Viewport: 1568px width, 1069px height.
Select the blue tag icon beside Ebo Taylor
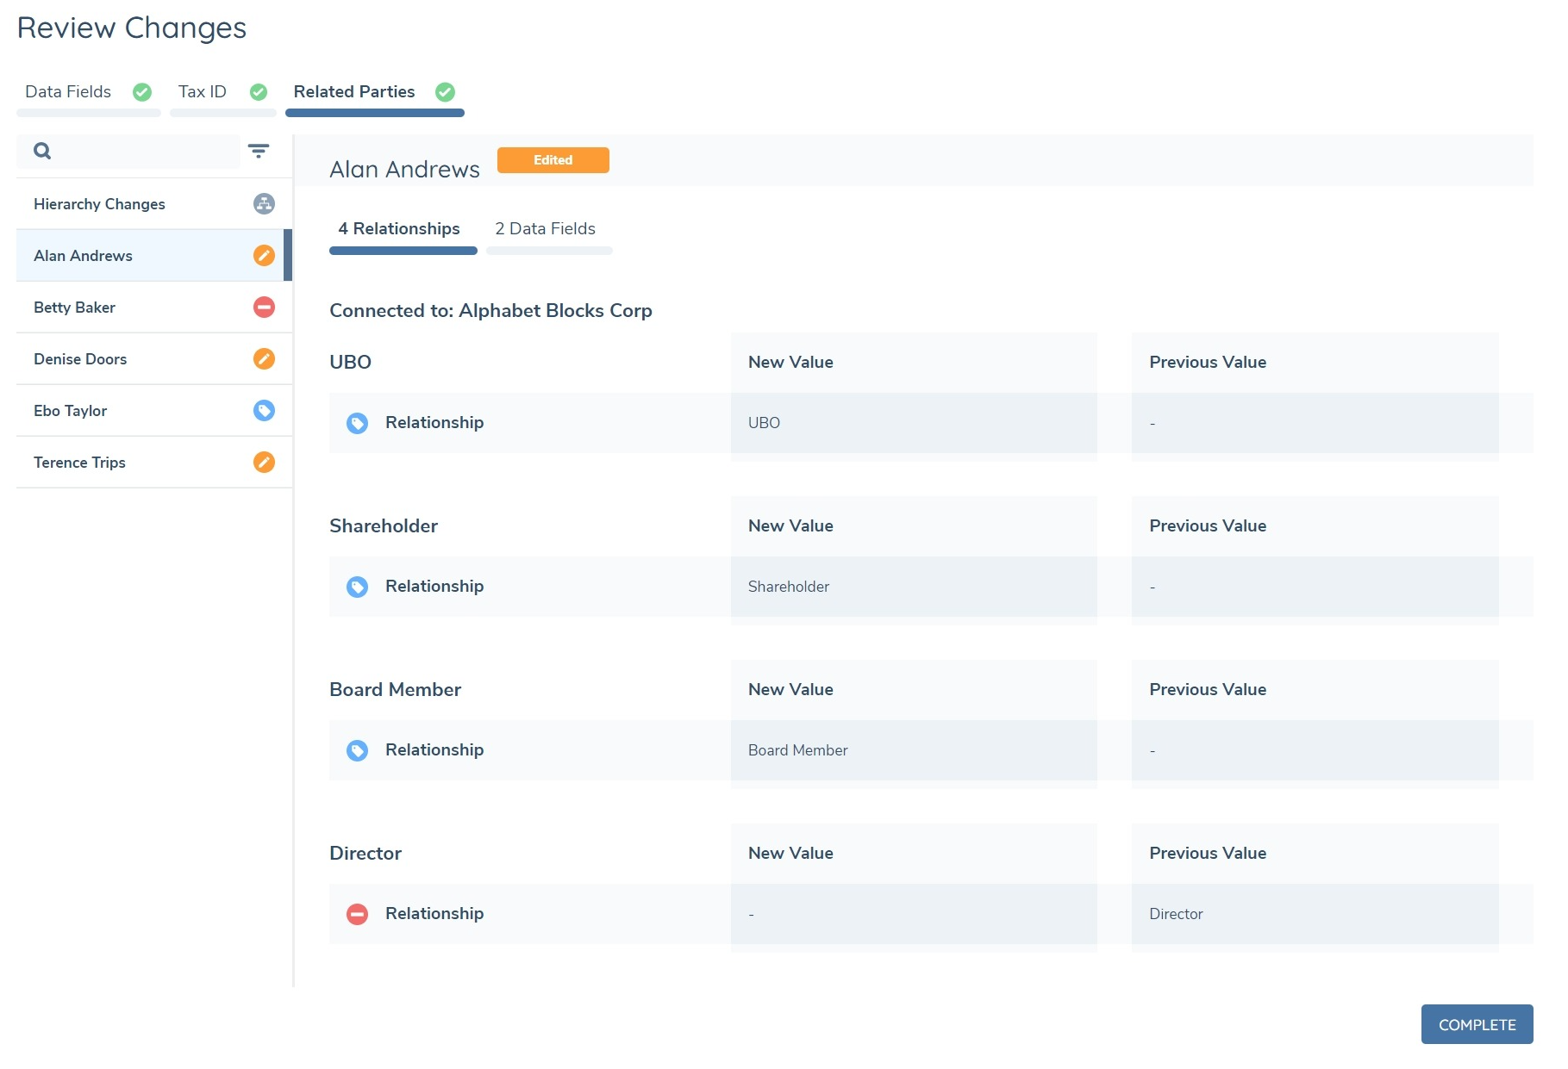pyautogui.click(x=264, y=410)
